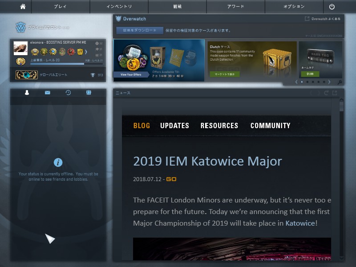This screenshot has width=356, height=267.
Task: Expand more medals with the chevron arrow
Action: pyautogui.click(x=86, y=52)
